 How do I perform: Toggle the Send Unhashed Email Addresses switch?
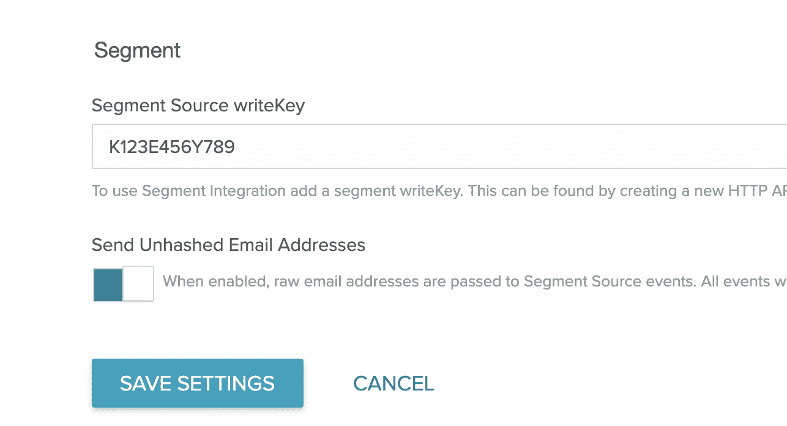[123, 284]
